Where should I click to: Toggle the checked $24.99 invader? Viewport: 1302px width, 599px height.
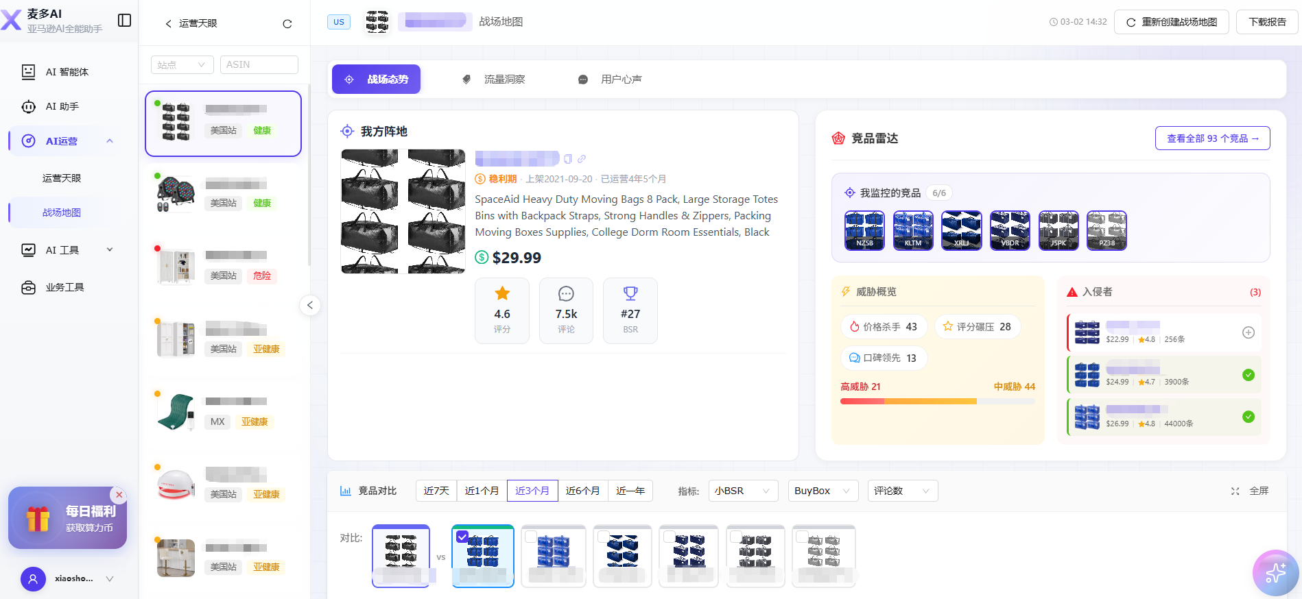pyautogui.click(x=1248, y=375)
